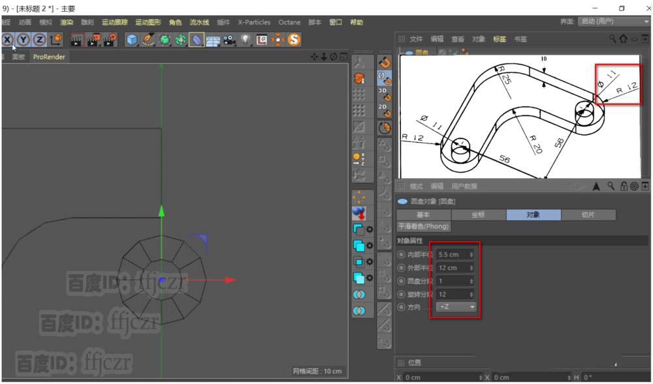
Task: Switch the coordinate system icon
Action: (x=56, y=40)
